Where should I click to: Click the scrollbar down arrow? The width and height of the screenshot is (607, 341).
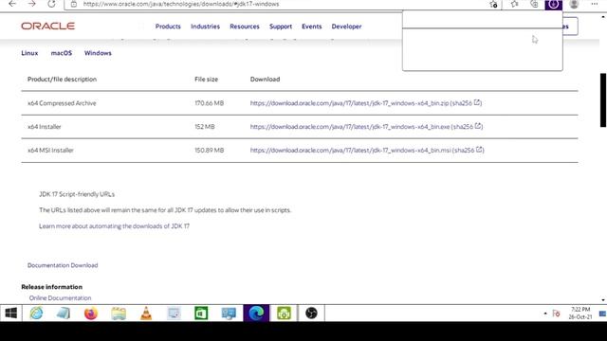[603, 300]
